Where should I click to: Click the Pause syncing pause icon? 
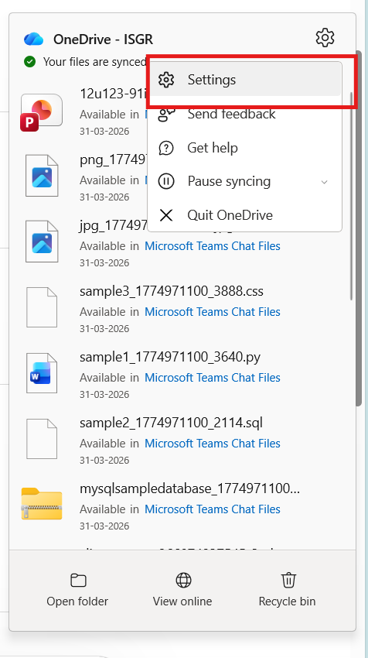coord(166,181)
